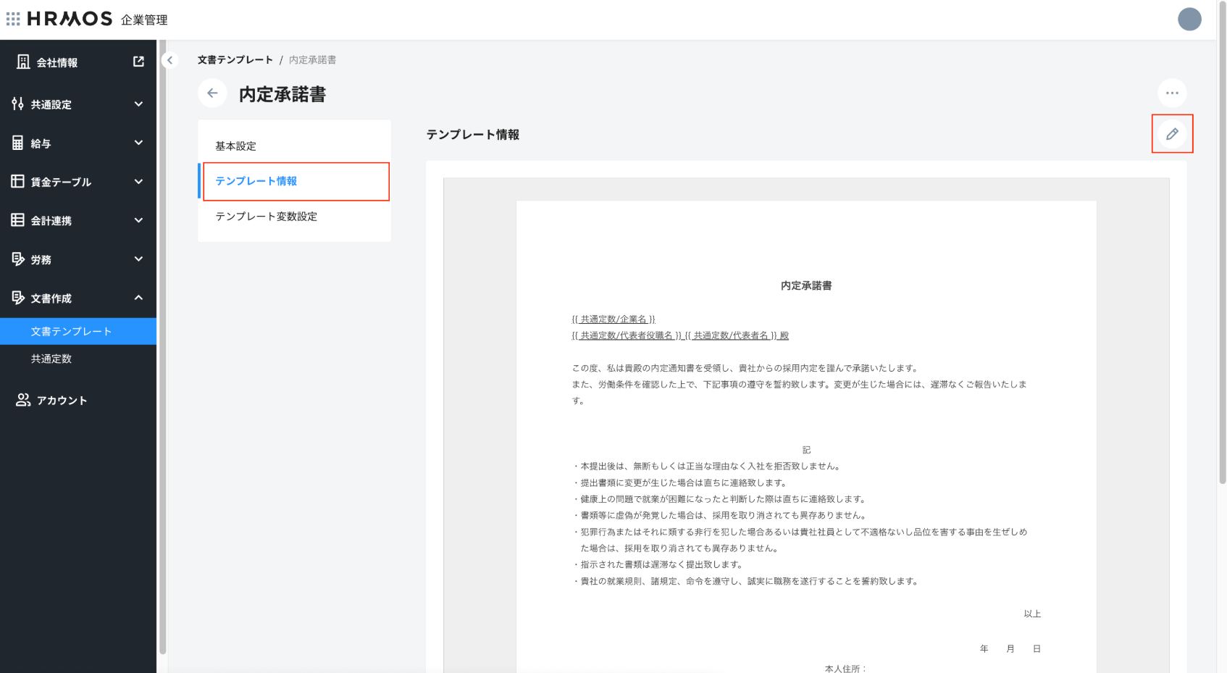Click the アカウント people icon
Viewport: 1227px width, 673px height.
coord(23,400)
